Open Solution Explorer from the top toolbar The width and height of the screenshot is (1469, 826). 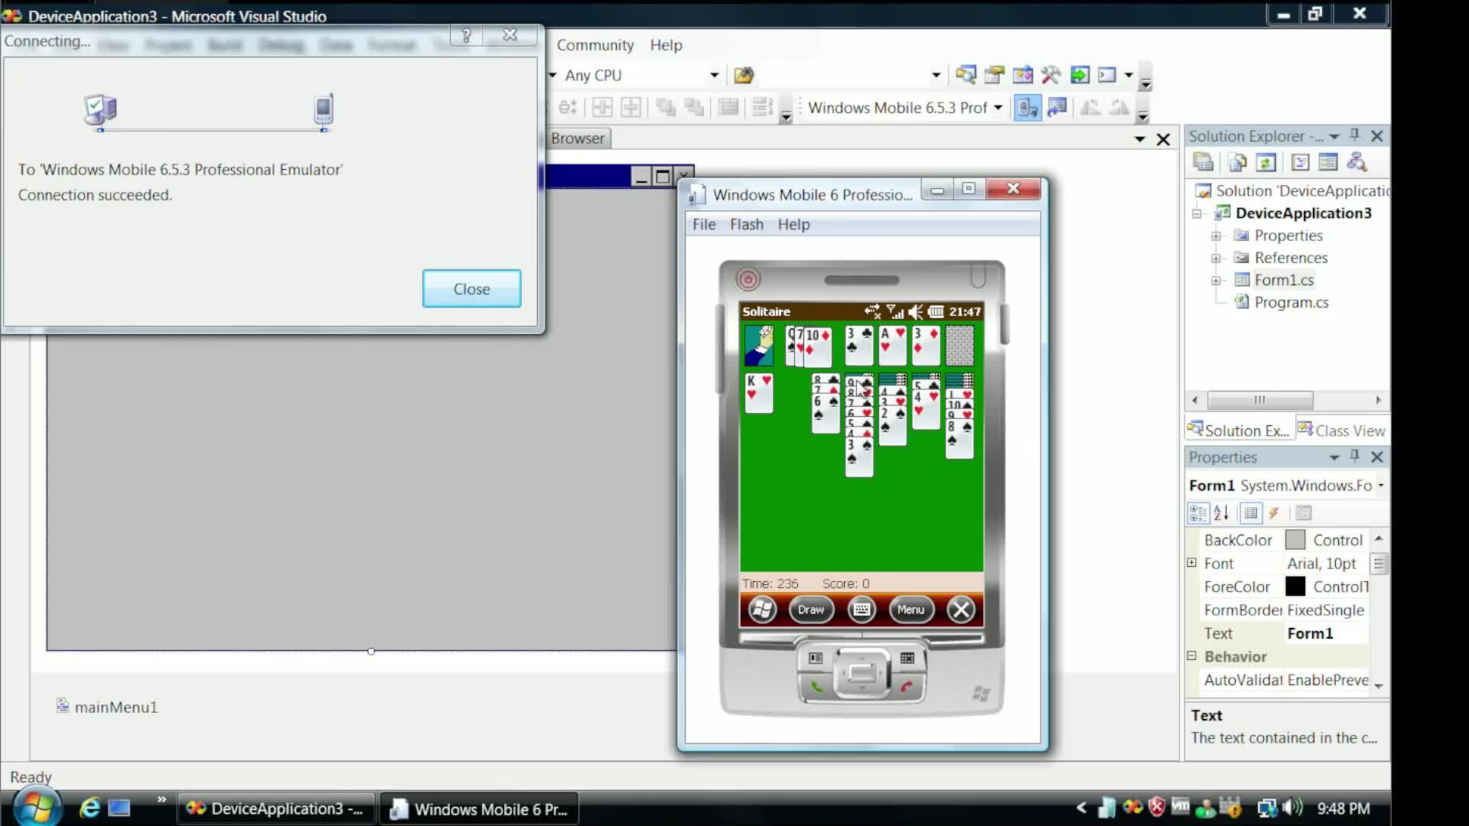(x=966, y=75)
